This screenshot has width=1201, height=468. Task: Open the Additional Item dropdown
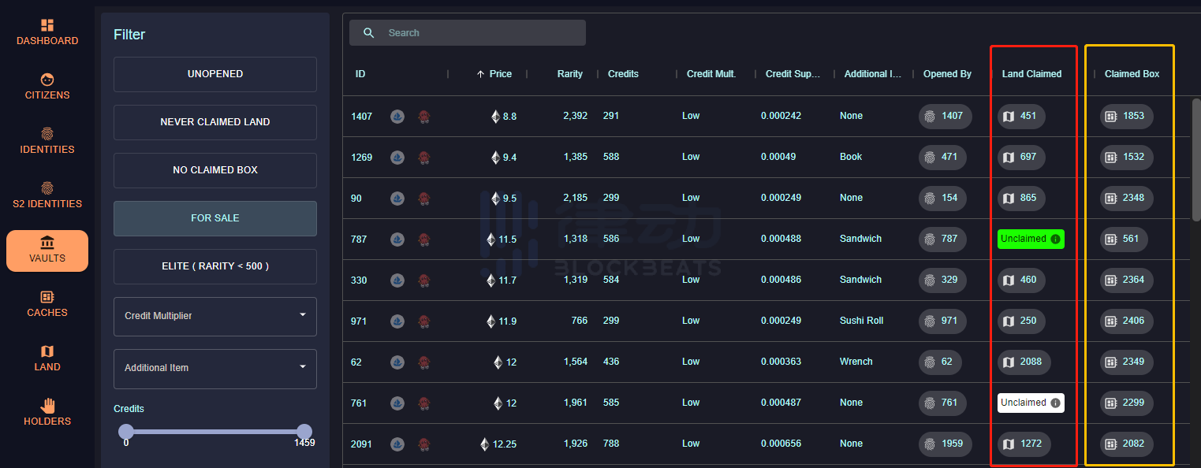[x=215, y=368]
